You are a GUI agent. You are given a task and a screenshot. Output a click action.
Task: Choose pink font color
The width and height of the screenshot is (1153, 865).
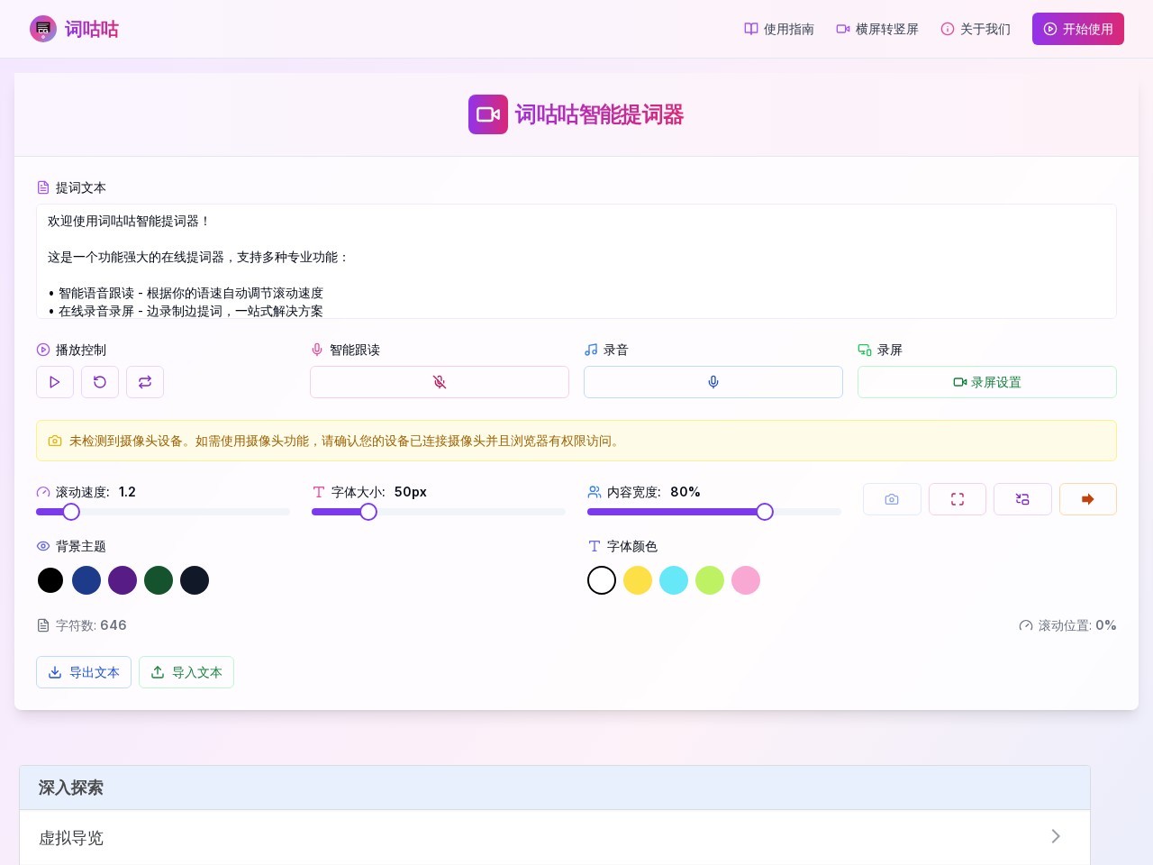click(x=746, y=580)
